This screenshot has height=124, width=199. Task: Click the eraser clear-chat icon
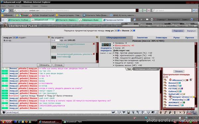click(x=119, y=112)
